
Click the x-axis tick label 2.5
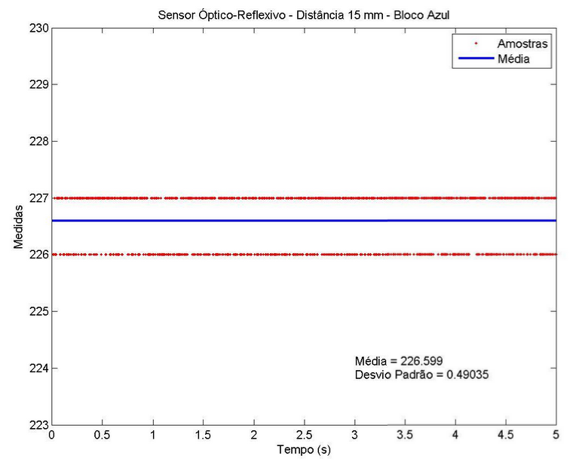(x=304, y=435)
